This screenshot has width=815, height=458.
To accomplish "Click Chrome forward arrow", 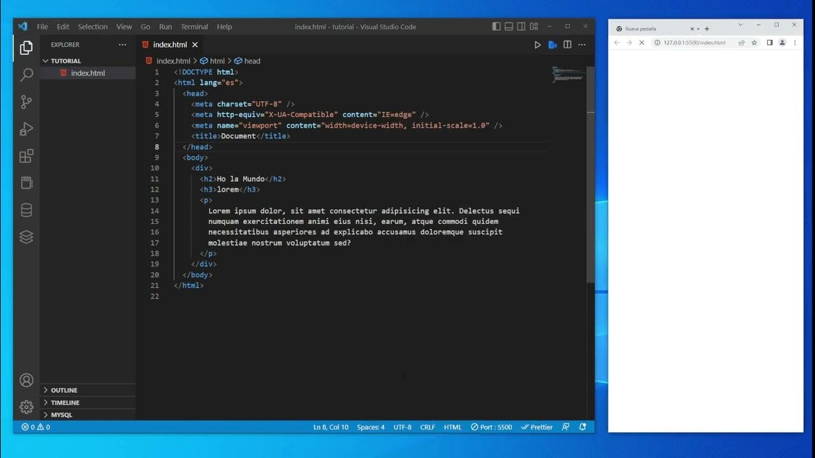I will pos(629,43).
